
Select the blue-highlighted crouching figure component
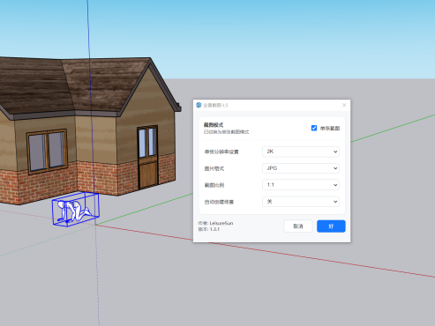(75, 210)
